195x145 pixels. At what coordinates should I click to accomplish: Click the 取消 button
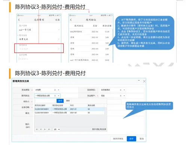pos(141,139)
